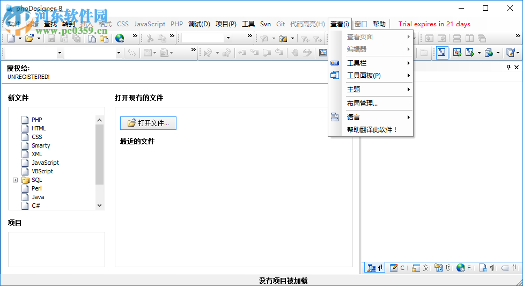
Task: Click the Open folder toolbar icon
Action: [30, 38]
